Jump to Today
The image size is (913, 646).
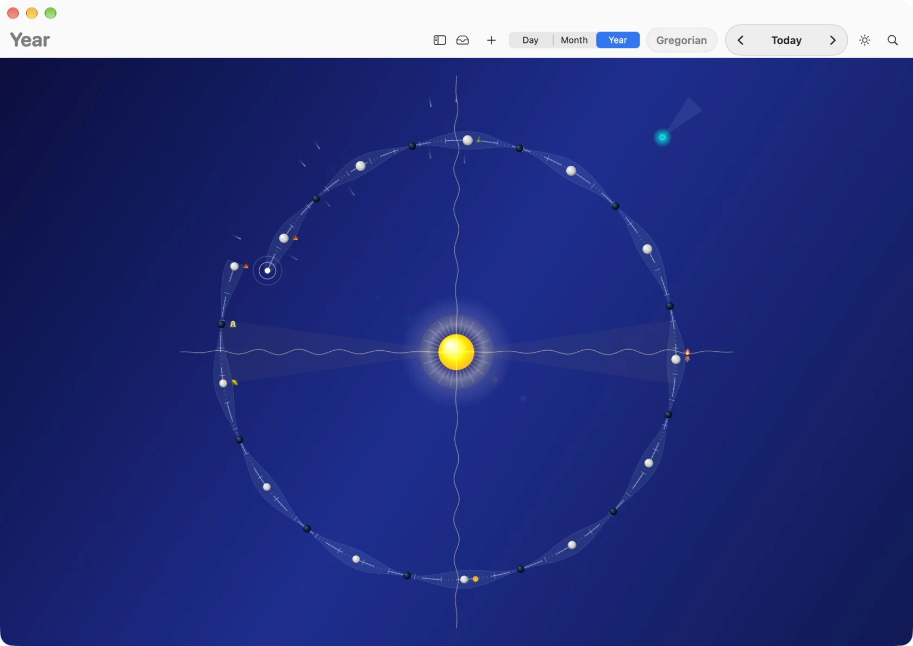coord(786,40)
